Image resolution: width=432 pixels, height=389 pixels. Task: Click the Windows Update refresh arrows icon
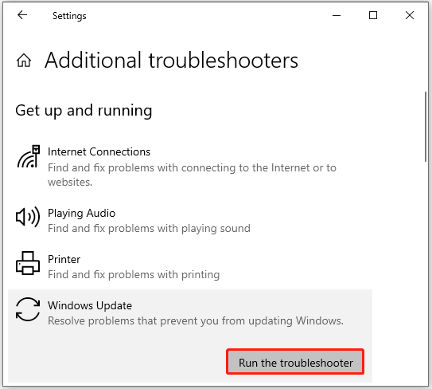tap(28, 309)
